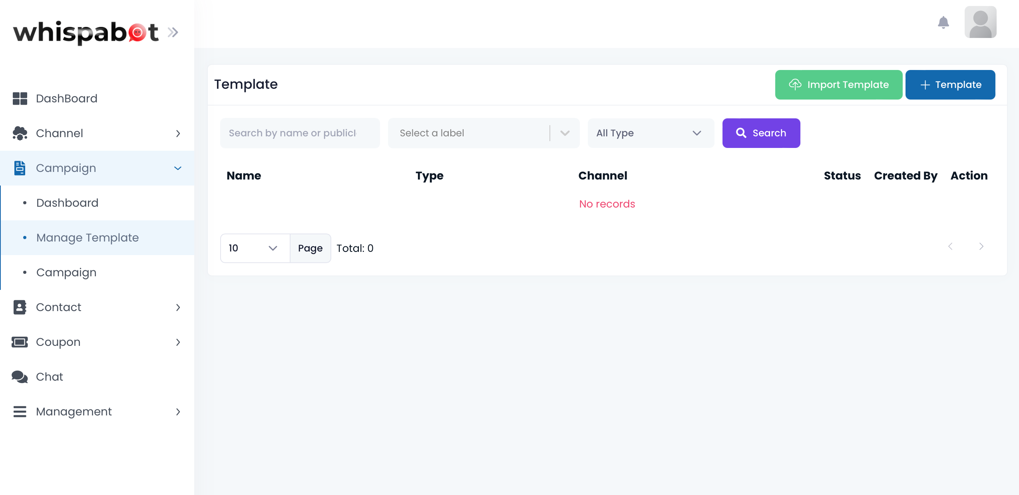Click the Chat bubbles icon
This screenshot has width=1019, height=495.
20,377
